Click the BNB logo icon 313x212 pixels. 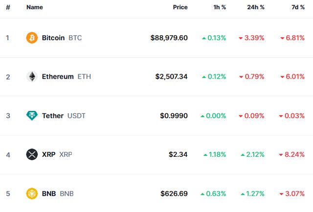[x=32, y=193]
